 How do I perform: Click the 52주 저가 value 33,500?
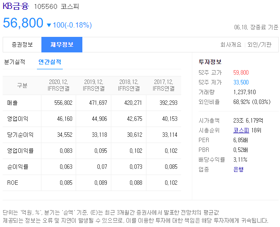[x=241, y=82]
